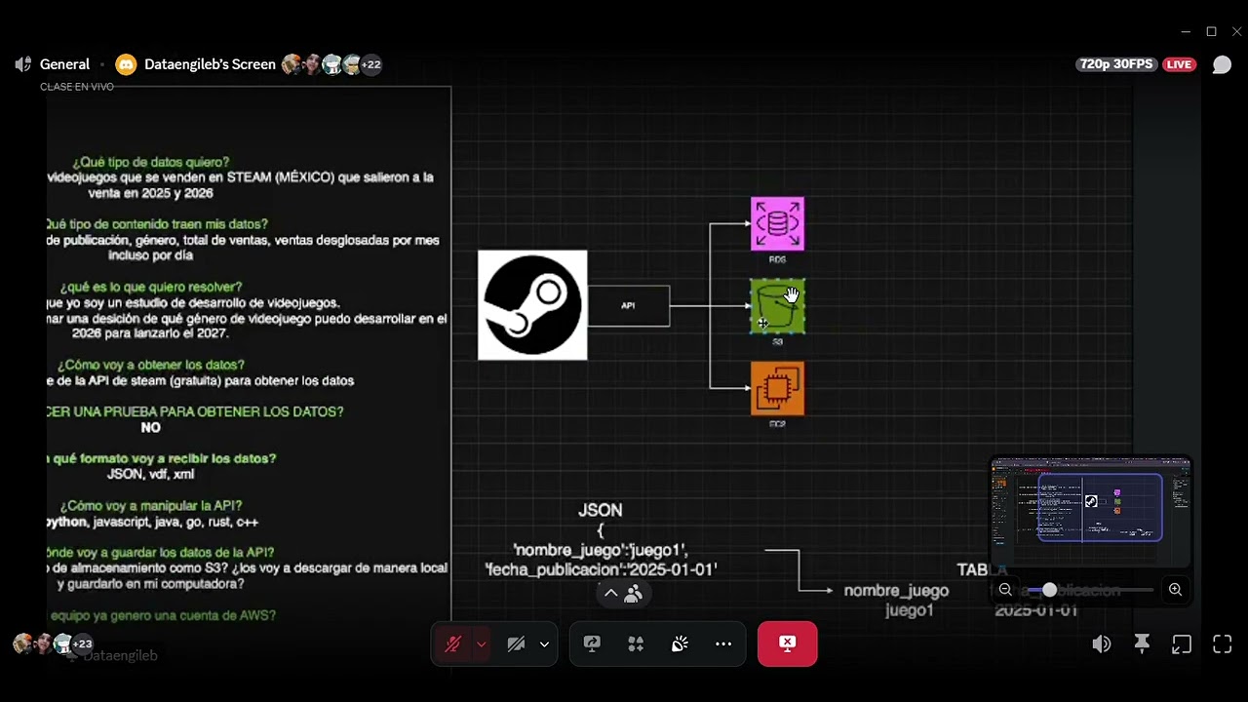The image size is (1248, 702).
Task: Toggle the camera on or off
Action: click(516, 643)
